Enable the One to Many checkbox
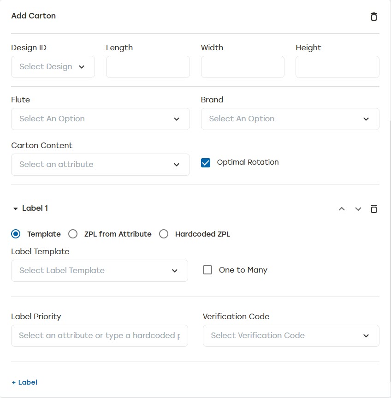The image size is (391, 398). click(x=207, y=270)
